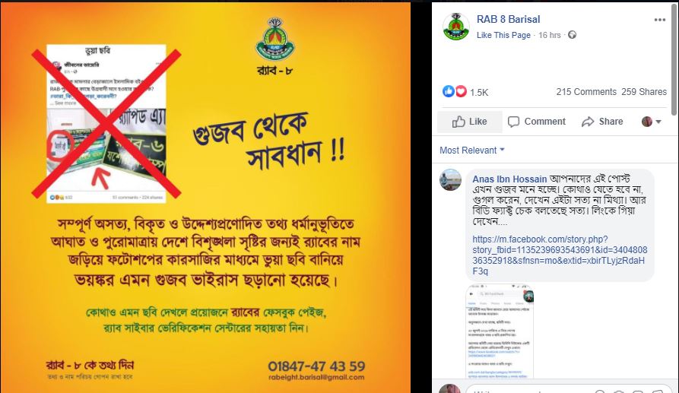Click the Anas Ibn Hossain commenter name
The height and width of the screenshot is (393, 679).
(x=509, y=179)
